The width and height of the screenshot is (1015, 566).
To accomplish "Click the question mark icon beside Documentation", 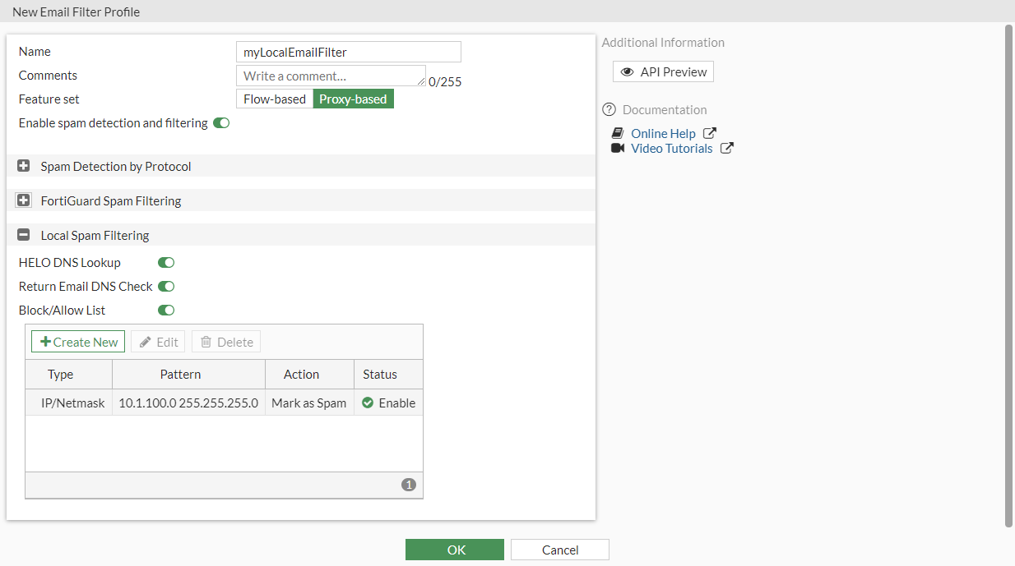I will pos(609,108).
